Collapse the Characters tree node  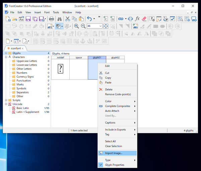click(x=6, y=57)
